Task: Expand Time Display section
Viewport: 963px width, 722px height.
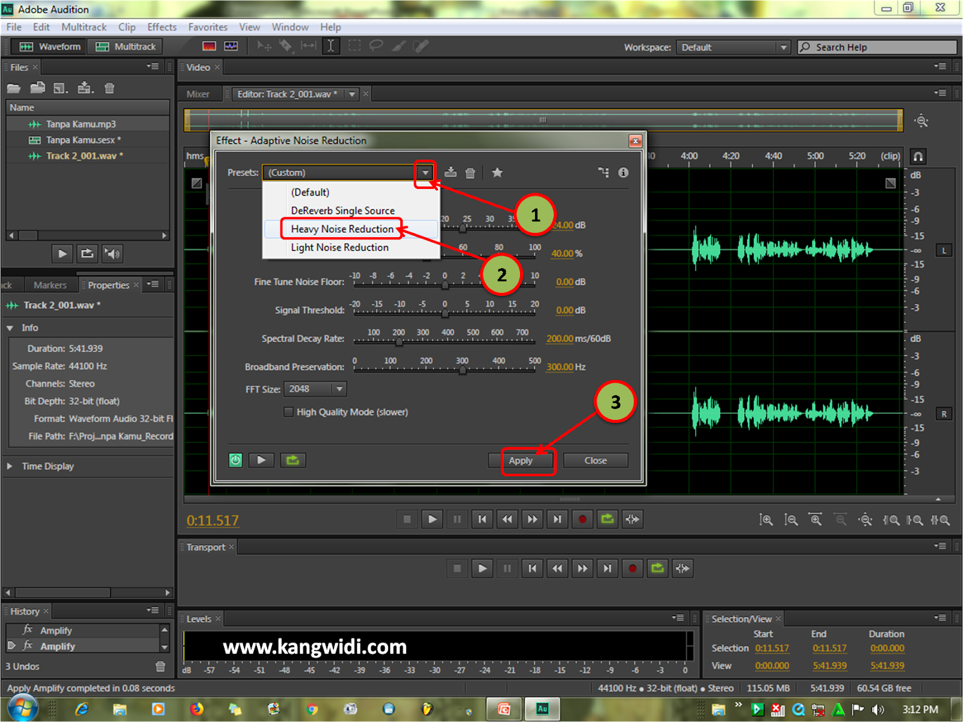Action: [x=10, y=466]
